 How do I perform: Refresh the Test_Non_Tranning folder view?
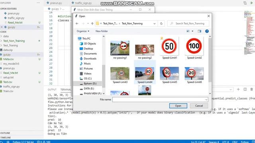click(x=161, y=23)
